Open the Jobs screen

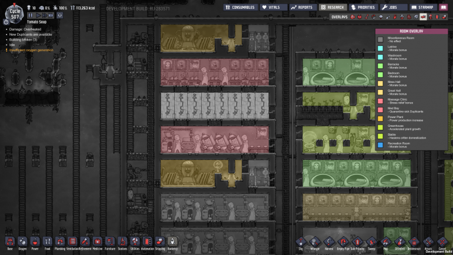point(394,7)
